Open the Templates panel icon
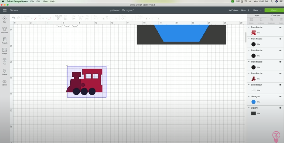This screenshot has height=143, width=284. coord(4,29)
